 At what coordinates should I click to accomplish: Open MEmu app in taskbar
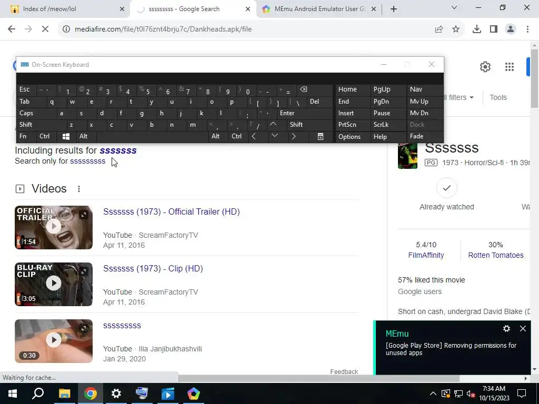(194, 393)
